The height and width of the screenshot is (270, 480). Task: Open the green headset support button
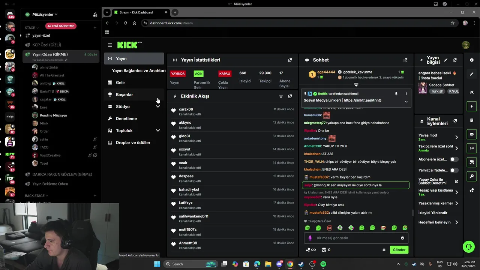click(x=468, y=246)
